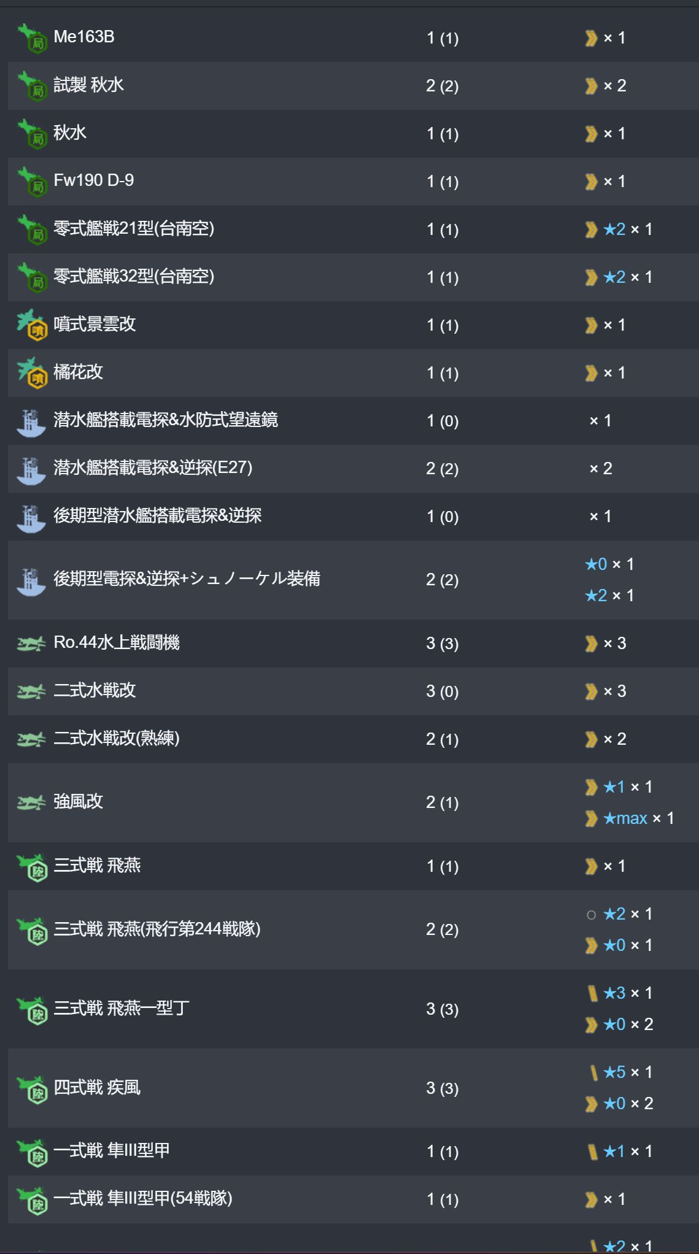Click the 強風改 seaplane fighter icon
The image size is (699, 1254).
31,802
